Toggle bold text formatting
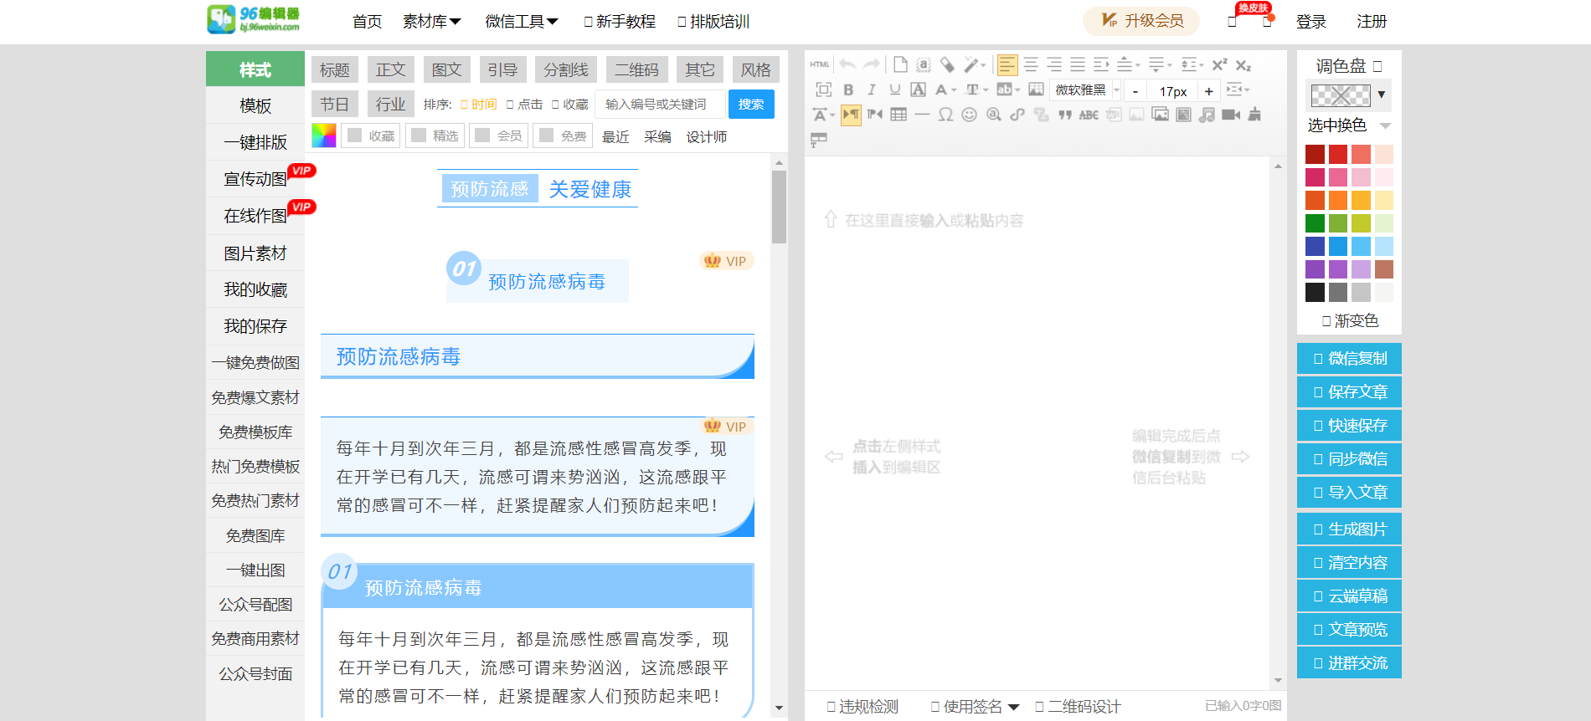The height and width of the screenshot is (721, 1591). pyautogui.click(x=848, y=90)
